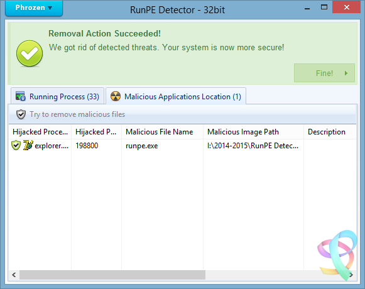Click the explorer process application icon
365x289 pixels.
28,145
